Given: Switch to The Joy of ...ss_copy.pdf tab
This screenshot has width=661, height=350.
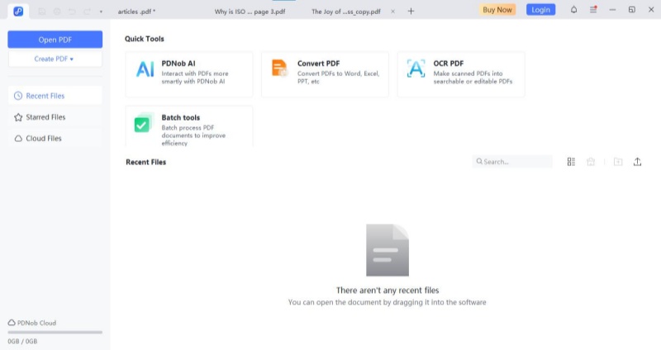Looking at the screenshot, I should coord(345,12).
